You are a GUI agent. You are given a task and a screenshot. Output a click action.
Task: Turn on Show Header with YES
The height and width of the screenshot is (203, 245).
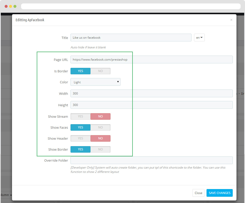point(80,138)
